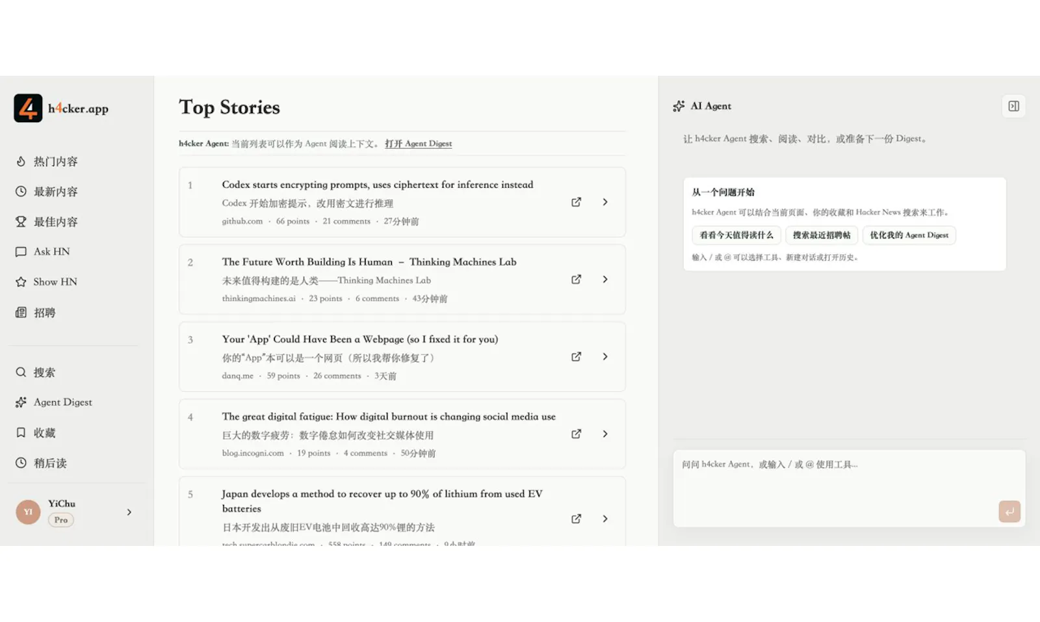Click the h4cker.app logo icon
This screenshot has width=1040, height=622.
pos(28,108)
